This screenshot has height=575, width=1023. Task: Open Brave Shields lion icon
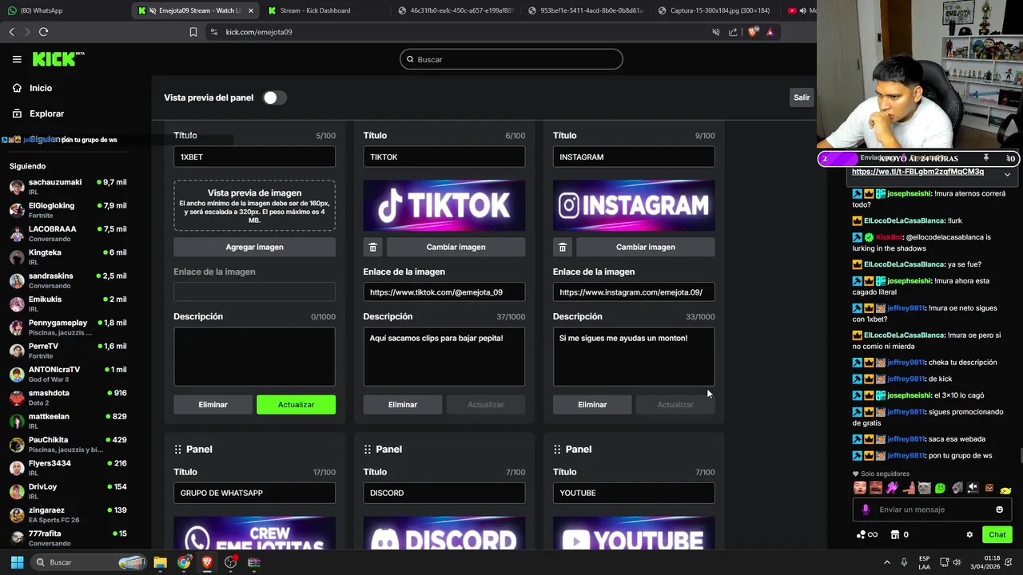coord(753,32)
